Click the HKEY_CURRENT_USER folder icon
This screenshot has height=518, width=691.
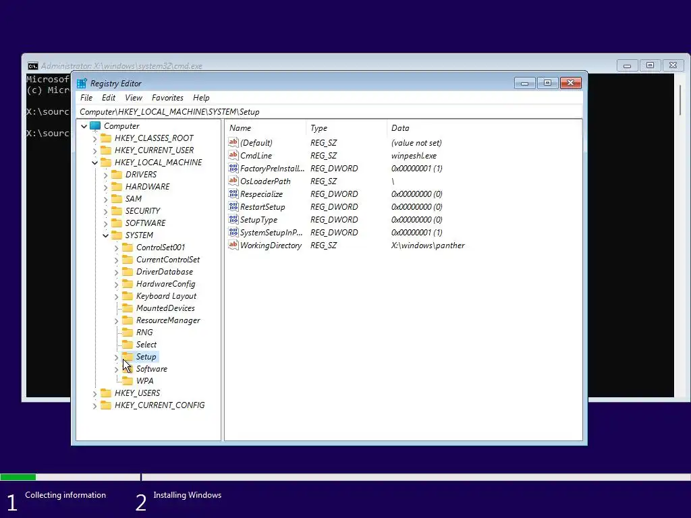106,150
